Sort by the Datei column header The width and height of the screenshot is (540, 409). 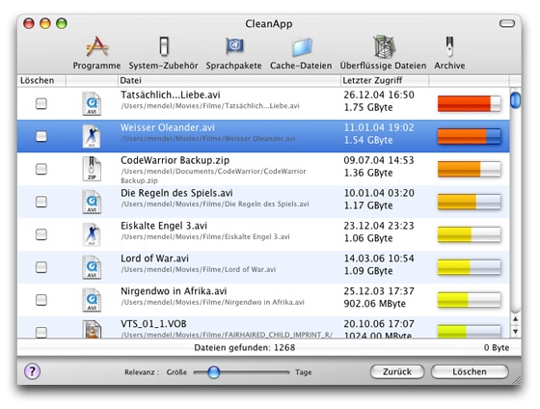(x=229, y=81)
